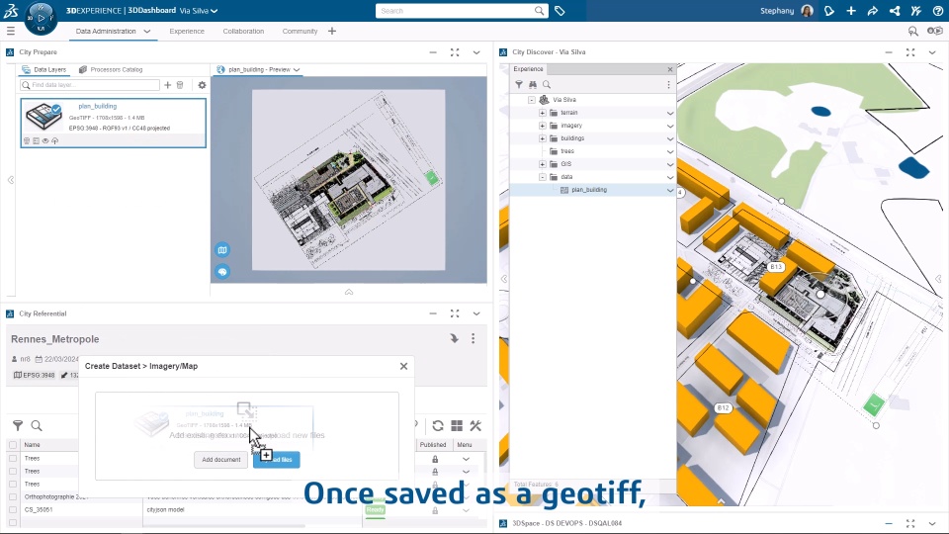The width and height of the screenshot is (949, 534).
Task: Click the Add plus icon in top bar
Action: [851, 11]
